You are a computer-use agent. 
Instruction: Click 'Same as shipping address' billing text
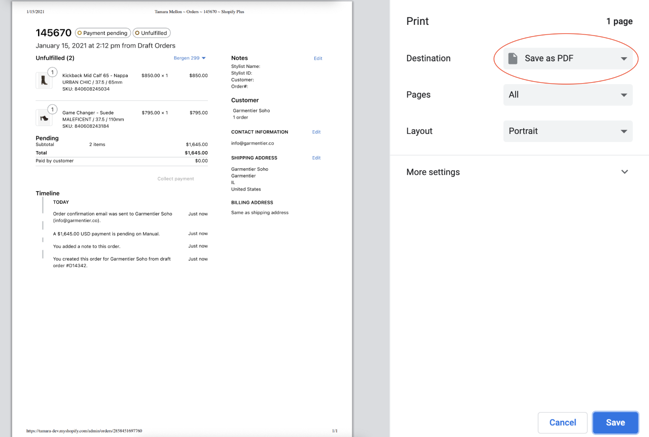pyautogui.click(x=260, y=212)
